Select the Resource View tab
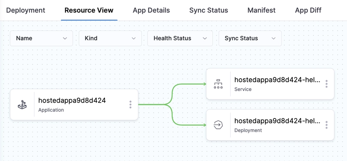Screen dimensions: 347x161 tap(89, 10)
